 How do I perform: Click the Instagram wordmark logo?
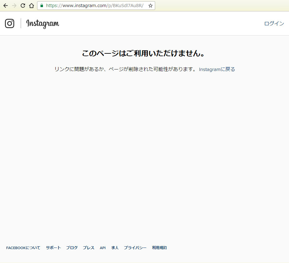(43, 24)
